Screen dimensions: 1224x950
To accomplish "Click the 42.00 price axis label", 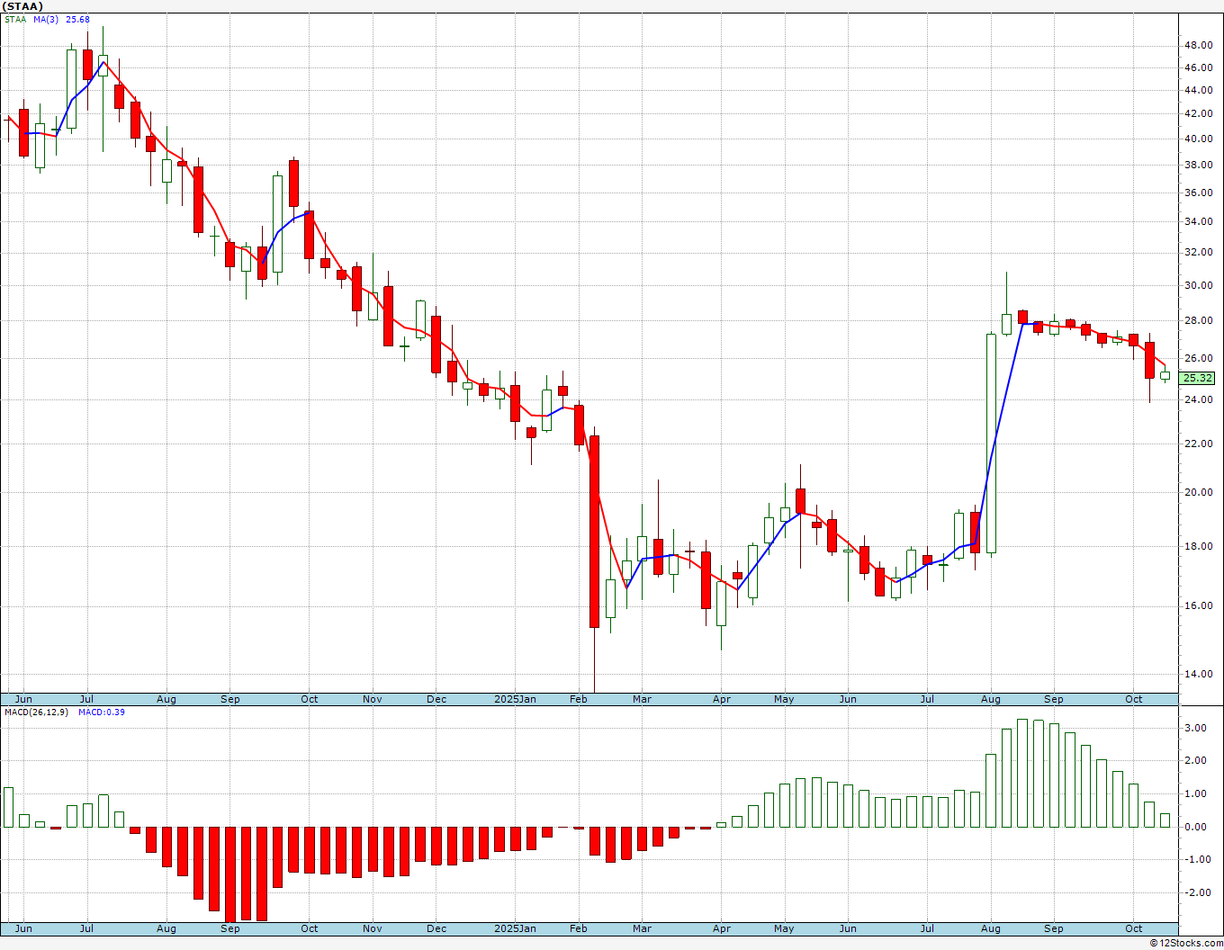I will (1197, 113).
